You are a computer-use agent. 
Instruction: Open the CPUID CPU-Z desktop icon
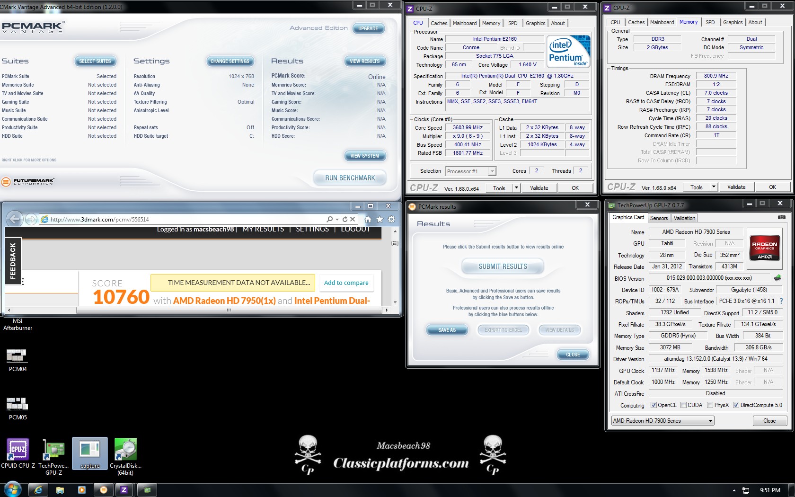[18, 453]
